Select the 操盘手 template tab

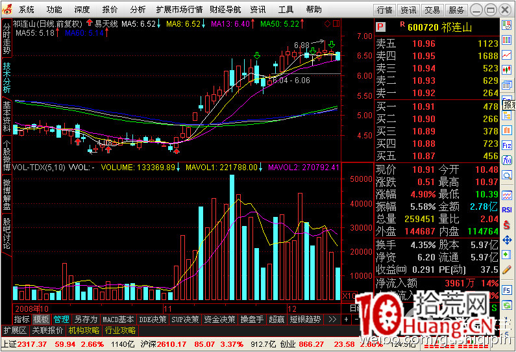(252, 319)
